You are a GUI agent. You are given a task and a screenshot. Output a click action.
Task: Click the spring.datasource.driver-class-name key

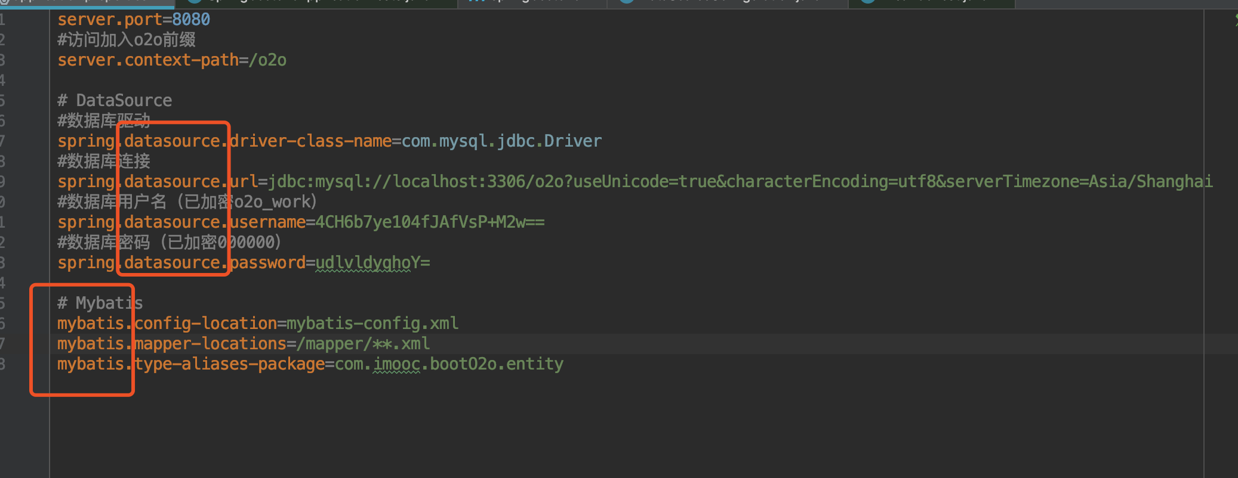[224, 141]
